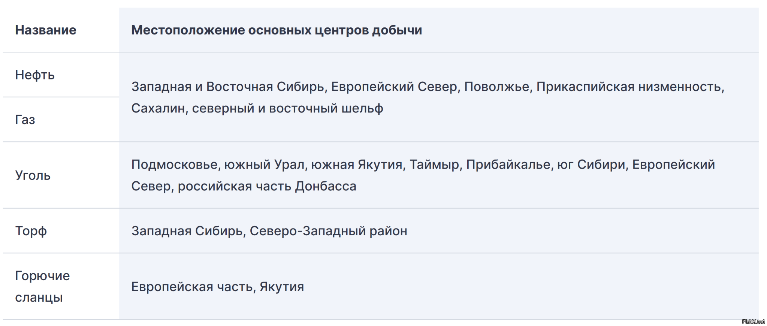Select the Уголь row label
Image resolution: width=767 pixels, height=326 pixels.
(33, 175)
